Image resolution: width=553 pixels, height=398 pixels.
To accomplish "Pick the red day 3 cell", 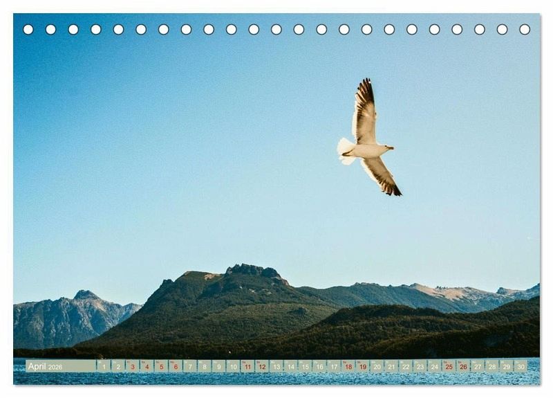I will 133,366.
